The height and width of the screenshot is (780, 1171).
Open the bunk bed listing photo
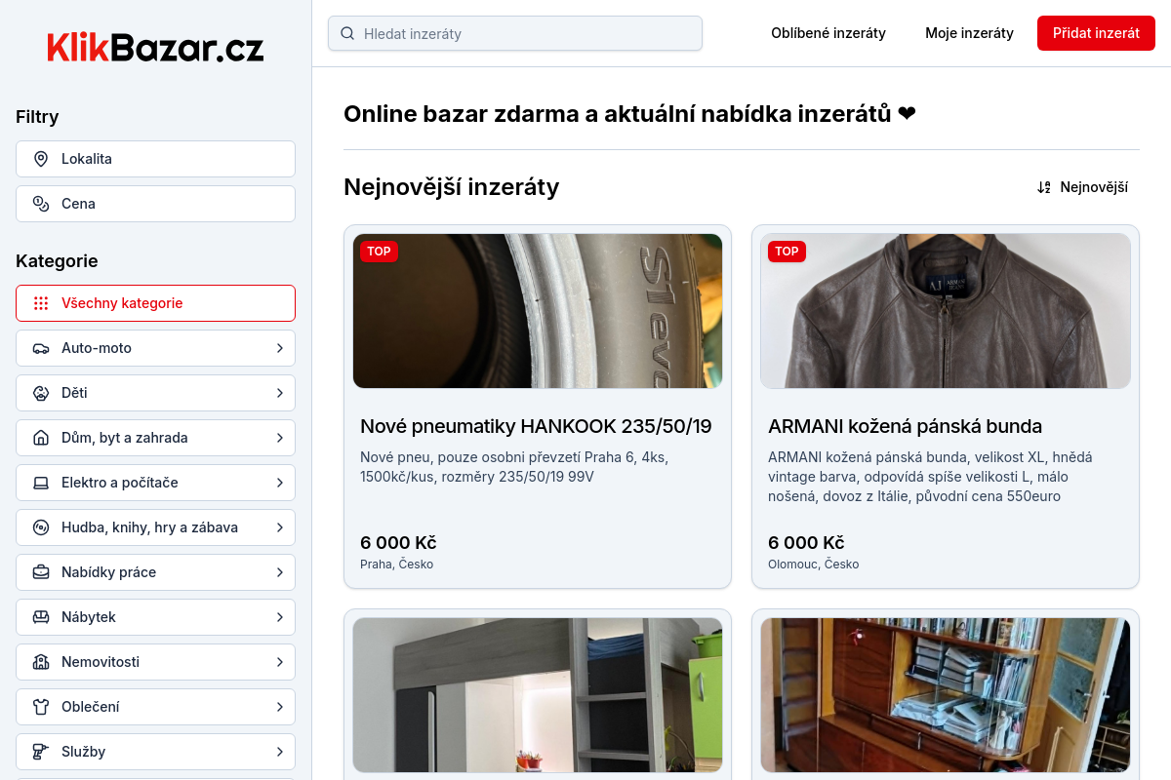coord(538,695)
